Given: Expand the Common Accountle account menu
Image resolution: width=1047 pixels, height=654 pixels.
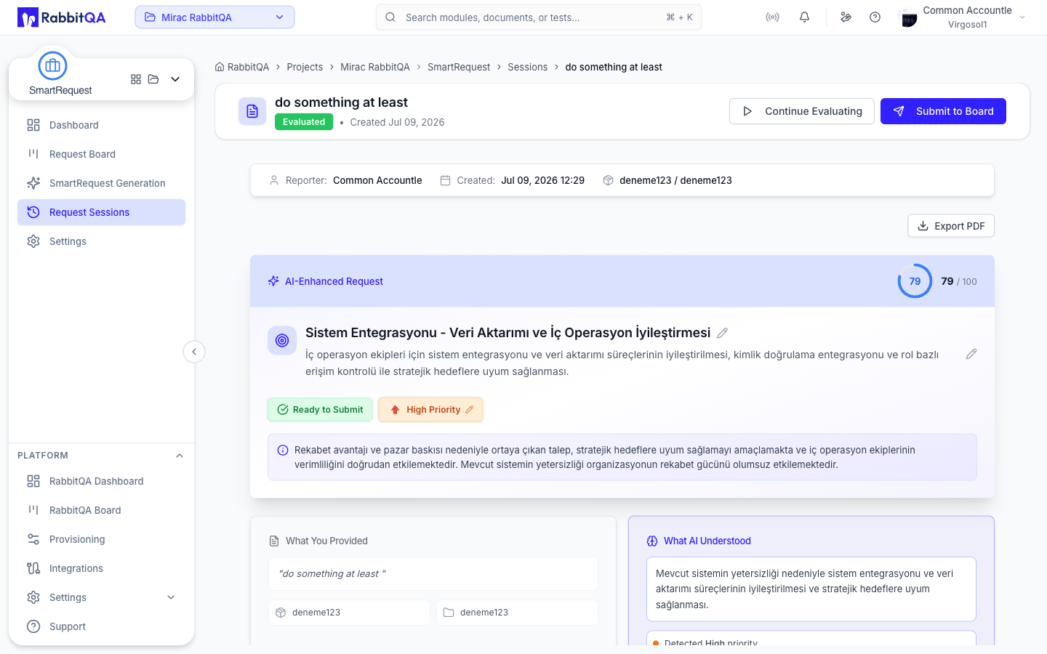Looking at the screenshot, I should 1022,17.
